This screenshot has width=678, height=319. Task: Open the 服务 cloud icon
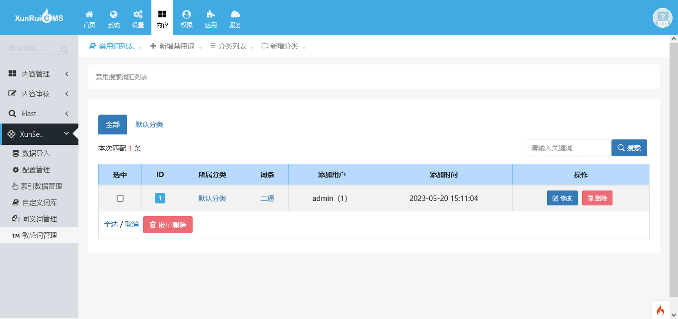[x=235, y=19]
